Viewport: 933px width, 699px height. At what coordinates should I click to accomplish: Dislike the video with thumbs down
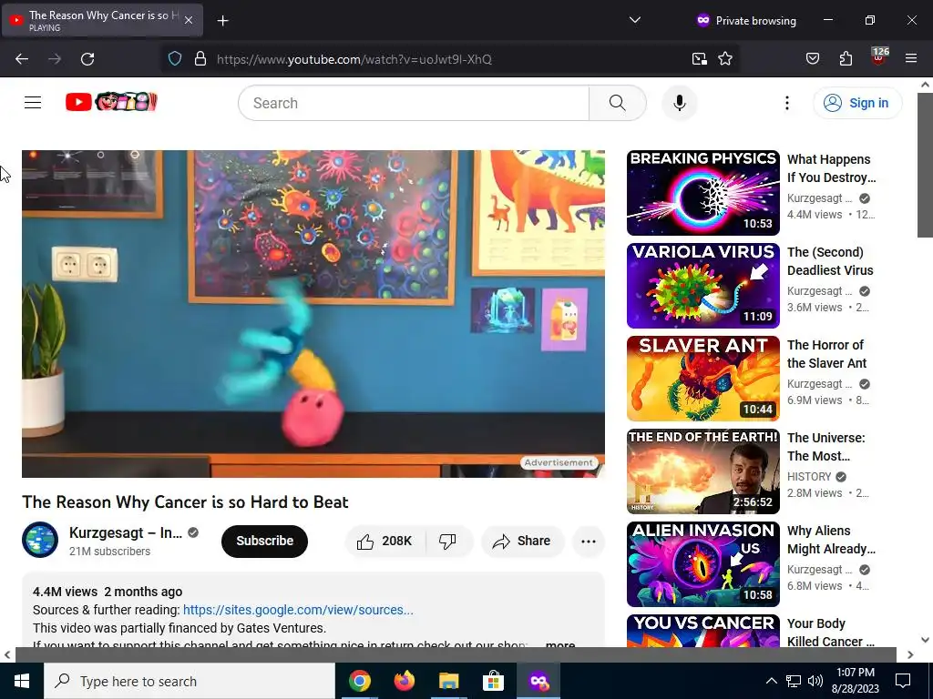tap(448, 541)
